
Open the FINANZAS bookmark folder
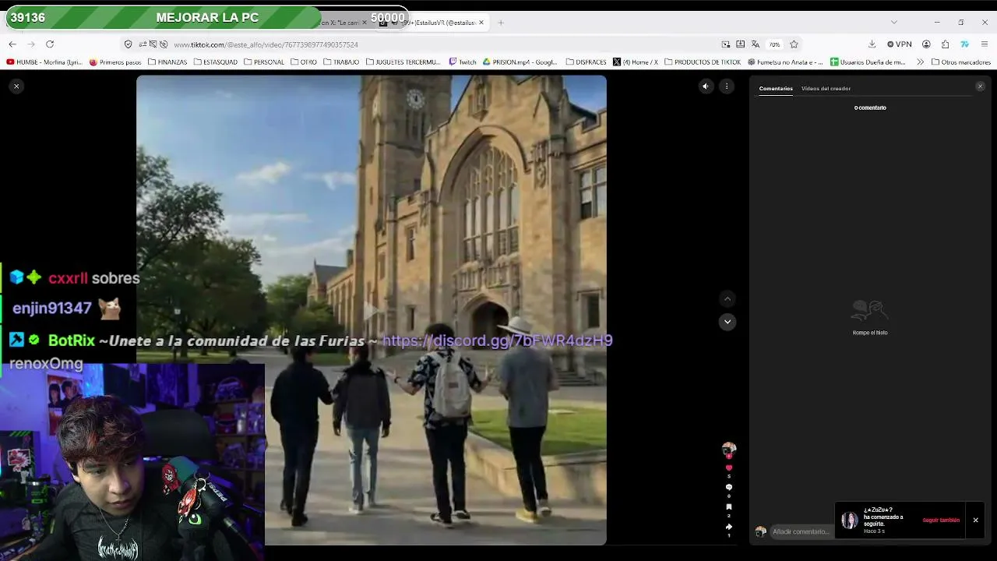coord(167,62)
